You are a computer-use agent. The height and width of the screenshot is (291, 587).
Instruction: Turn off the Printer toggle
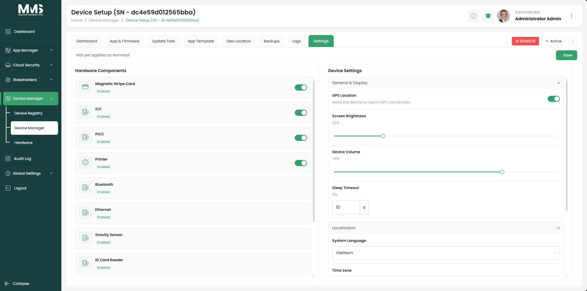301,163
